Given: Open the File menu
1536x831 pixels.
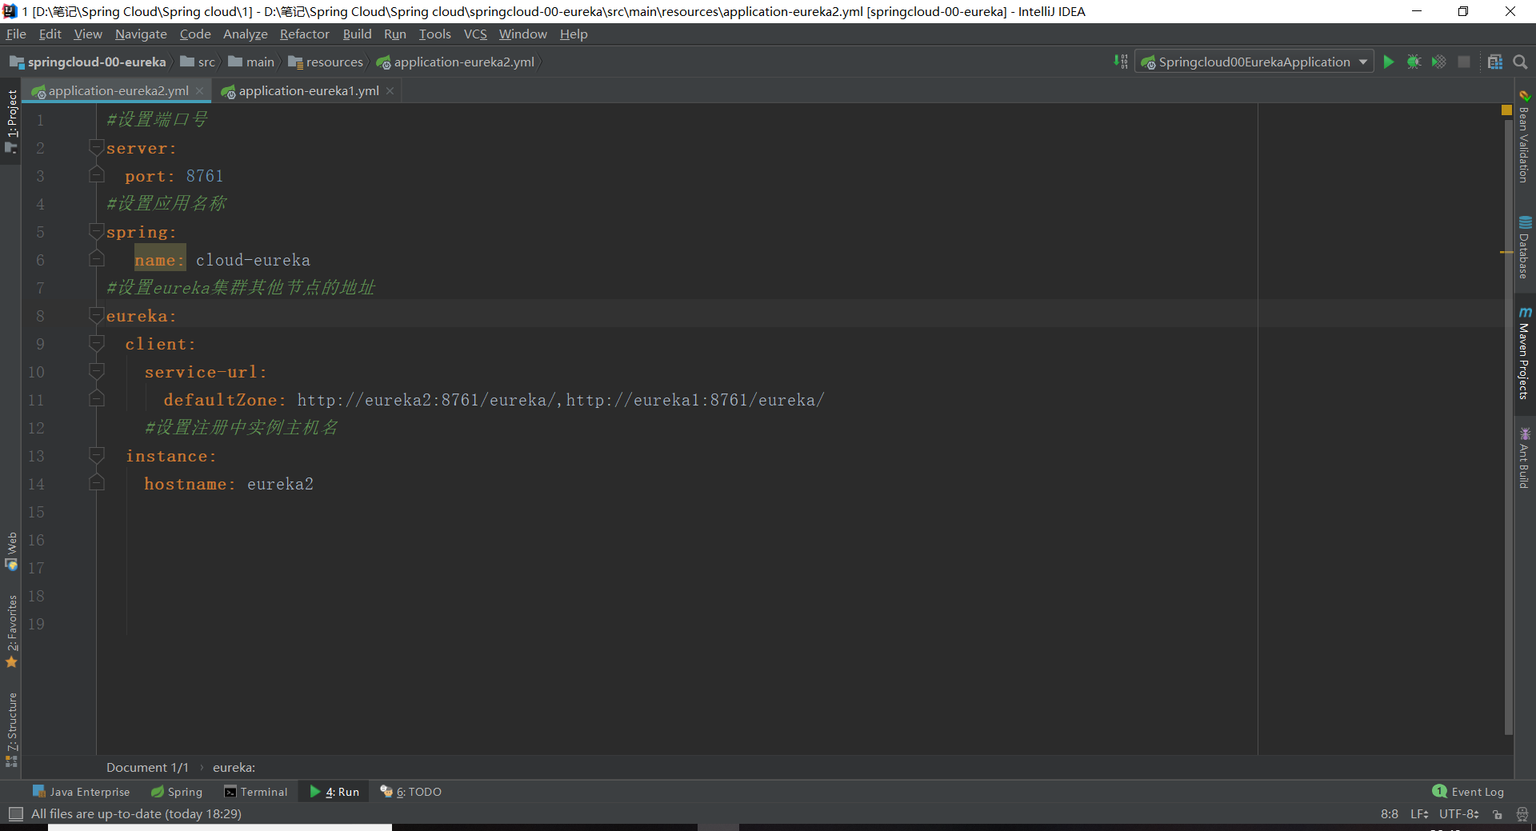Looking at the screenshot, I should coord(16,34).
